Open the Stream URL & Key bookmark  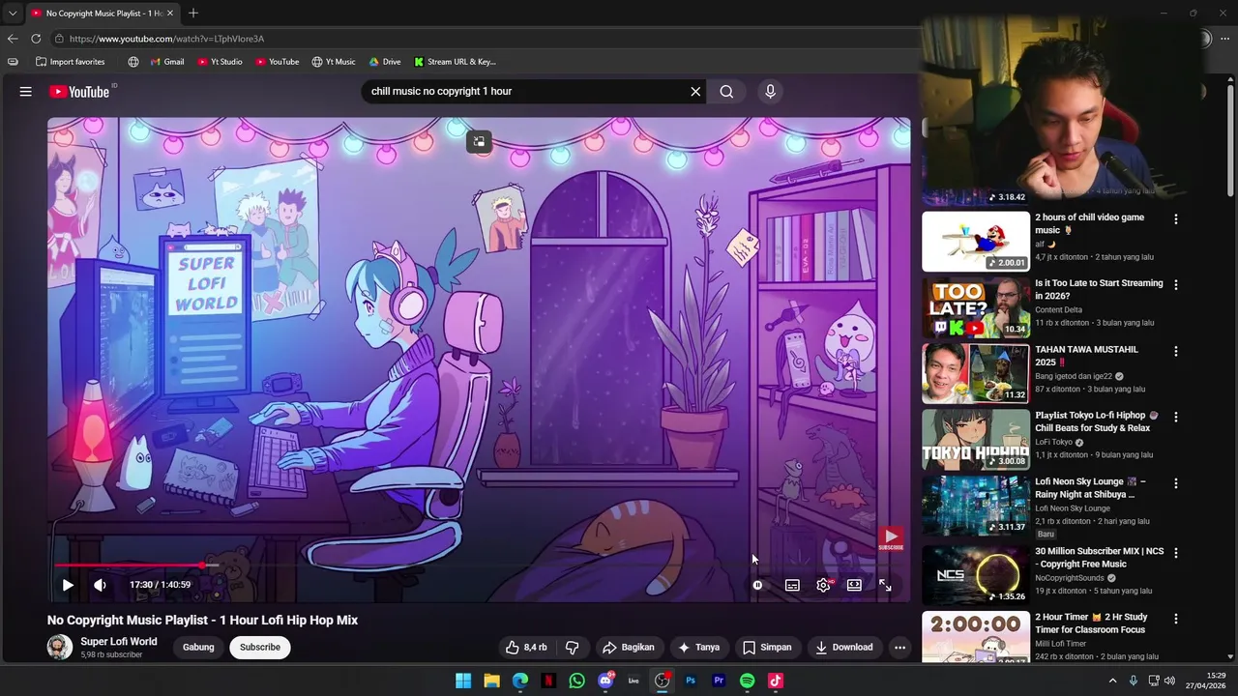[x=455, y=62]
